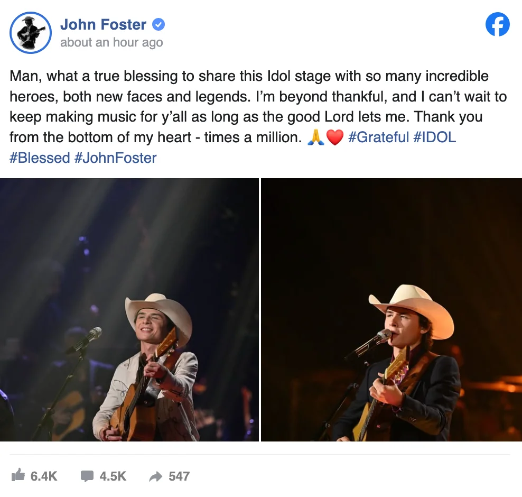The height and width of the screenshot is (497, 522).
Task: Follow the #IDOL hashtag link
Action: click(x=435, y=137)
